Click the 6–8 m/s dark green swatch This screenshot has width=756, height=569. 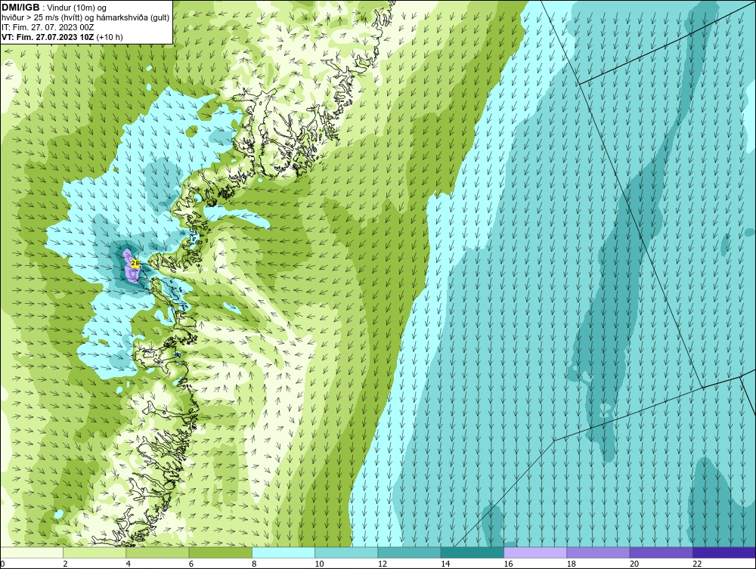click(220, 552)
